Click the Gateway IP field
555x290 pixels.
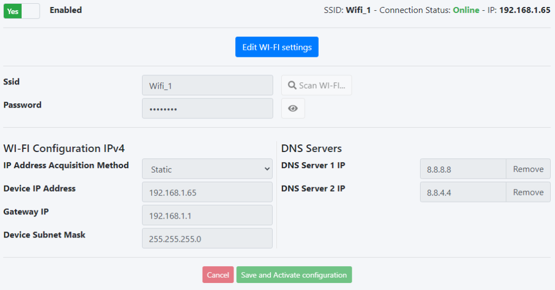click(x=207, y=215)
